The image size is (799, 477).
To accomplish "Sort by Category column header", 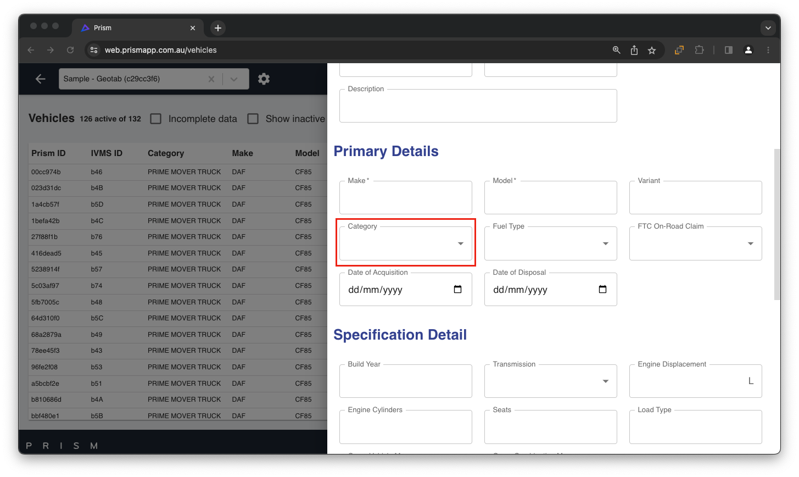I will 166,153.
